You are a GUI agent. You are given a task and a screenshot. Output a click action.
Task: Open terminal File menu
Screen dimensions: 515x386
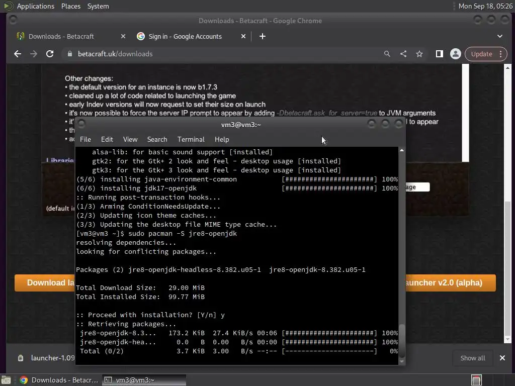(85, 140)
